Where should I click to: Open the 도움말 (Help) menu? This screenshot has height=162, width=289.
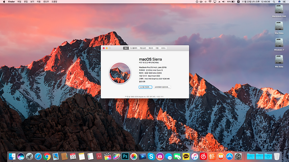pos(54,2)
